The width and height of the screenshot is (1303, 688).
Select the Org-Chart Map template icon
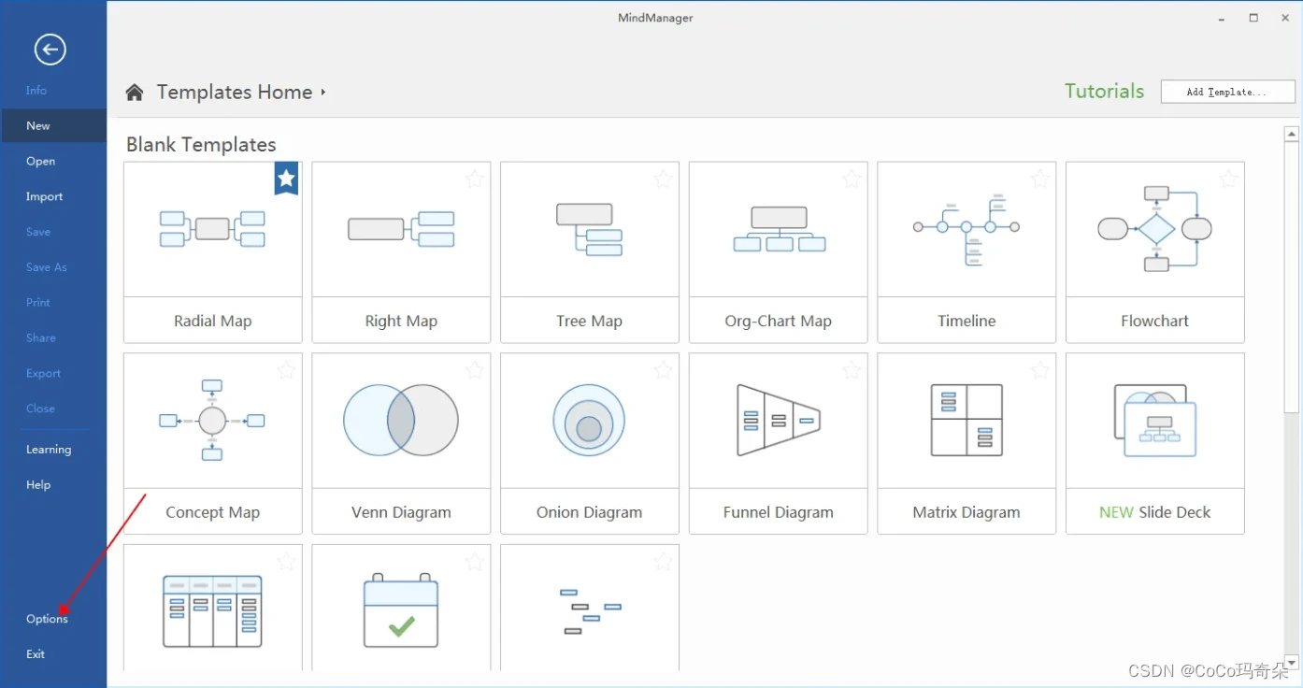click(x=779, y=229)
